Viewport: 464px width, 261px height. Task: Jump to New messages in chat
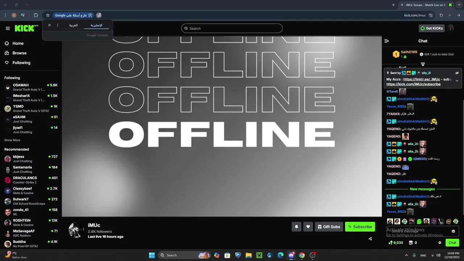pos(422,189)
